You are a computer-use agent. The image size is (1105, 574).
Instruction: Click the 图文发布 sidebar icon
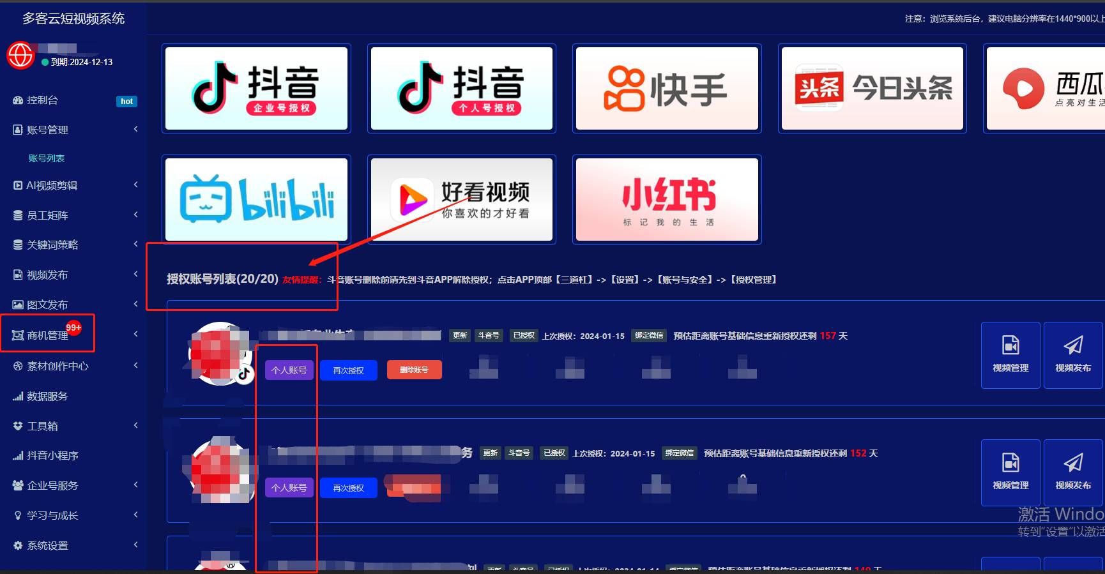(x=18, y=305)
